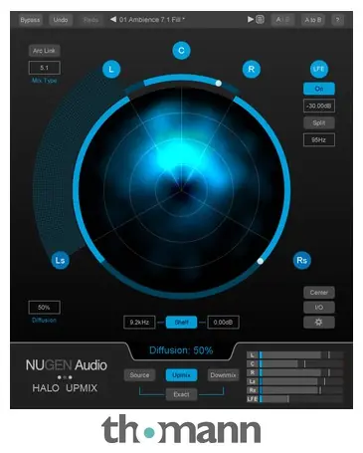Select the R channel node
This screenshot has width=363, height=453.
(252, 69)
